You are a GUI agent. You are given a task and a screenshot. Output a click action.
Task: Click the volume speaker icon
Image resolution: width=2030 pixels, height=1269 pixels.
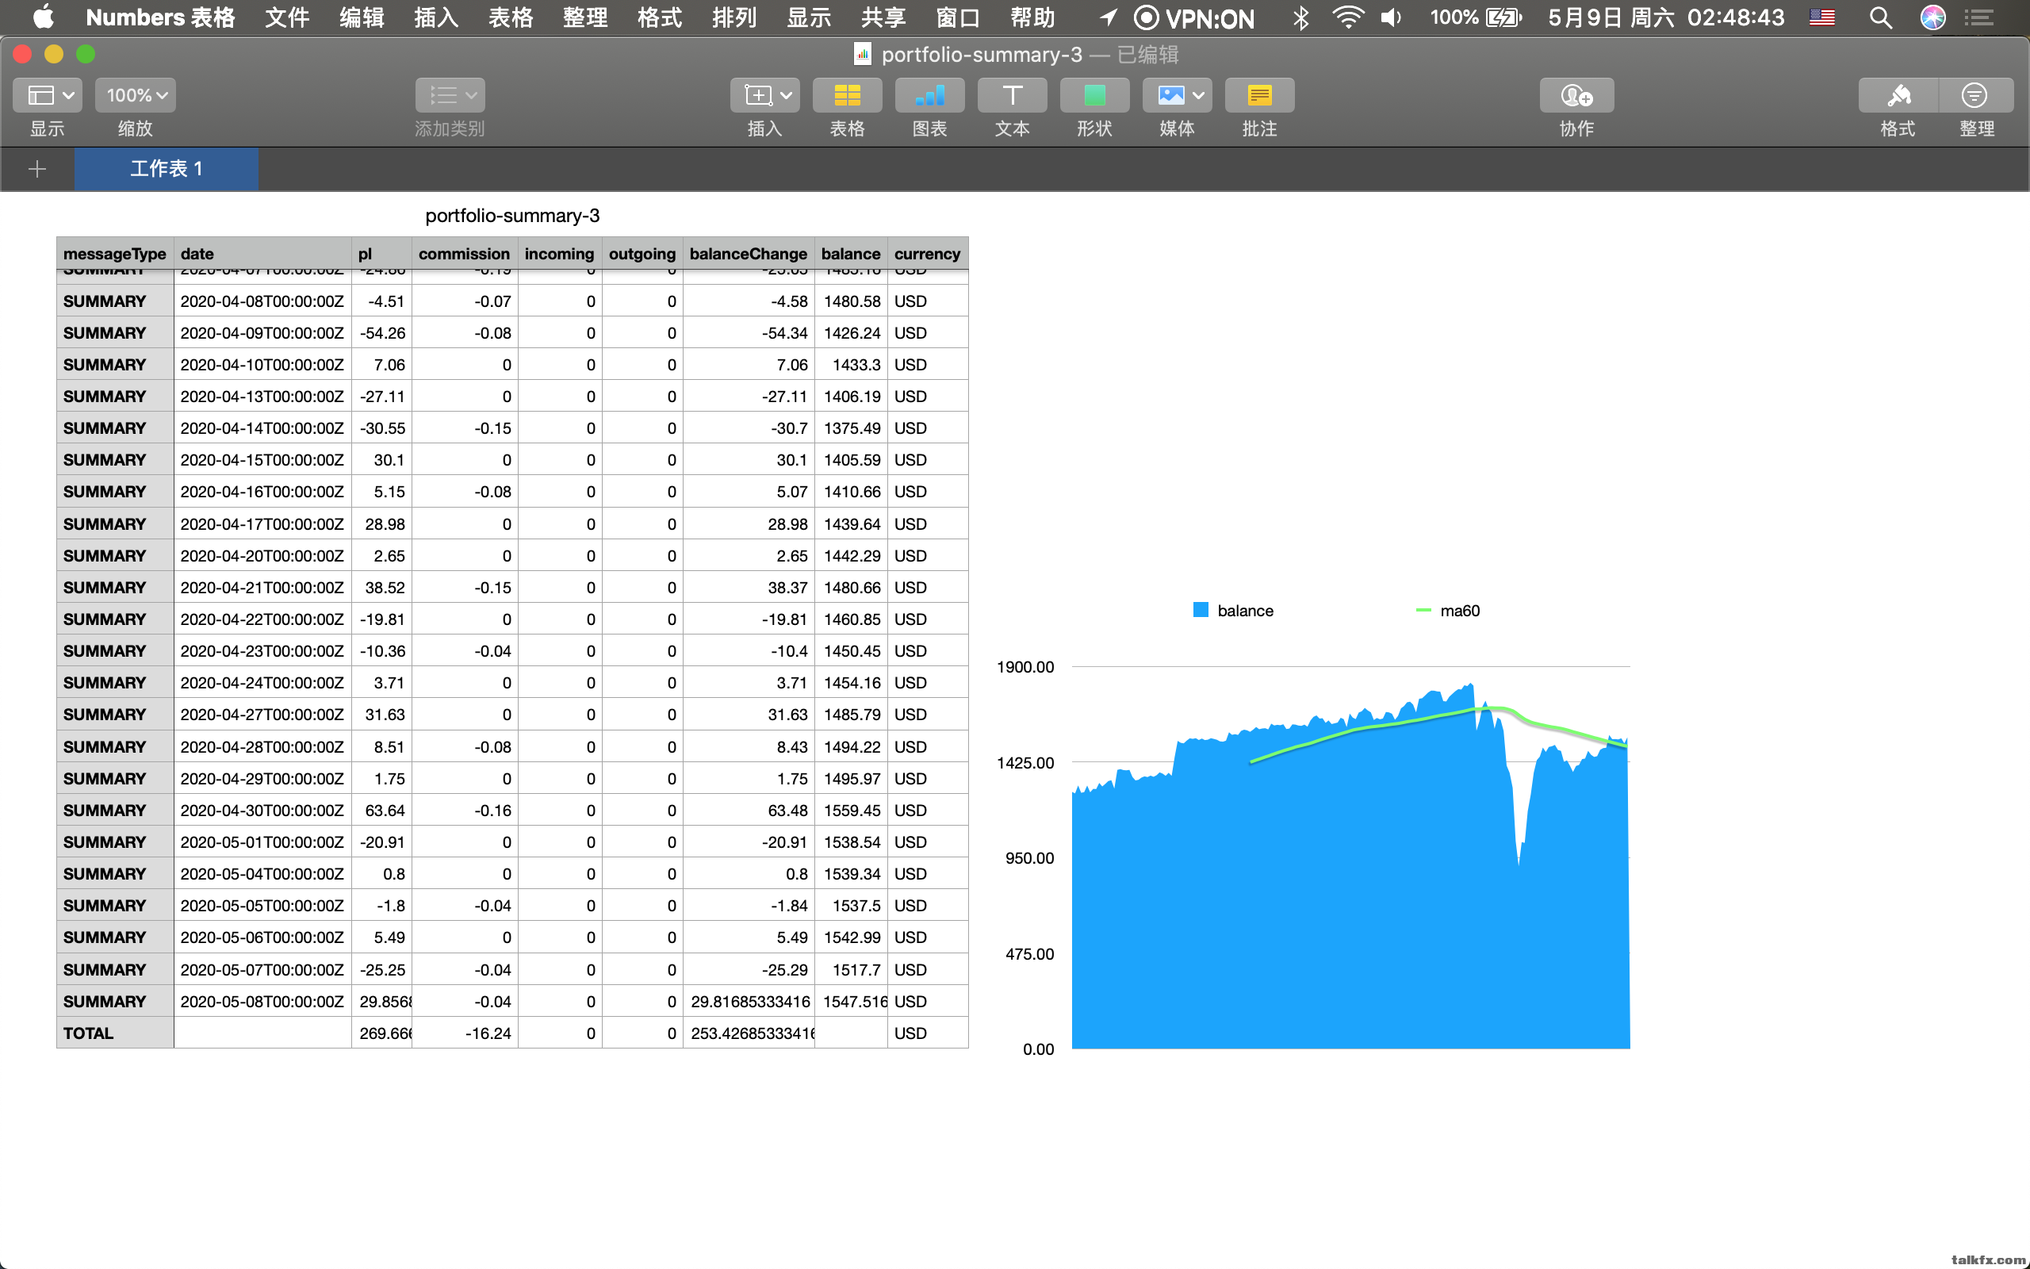(x=1392, y=17)
